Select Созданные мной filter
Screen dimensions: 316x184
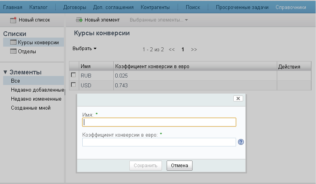[x=31, y=108]
